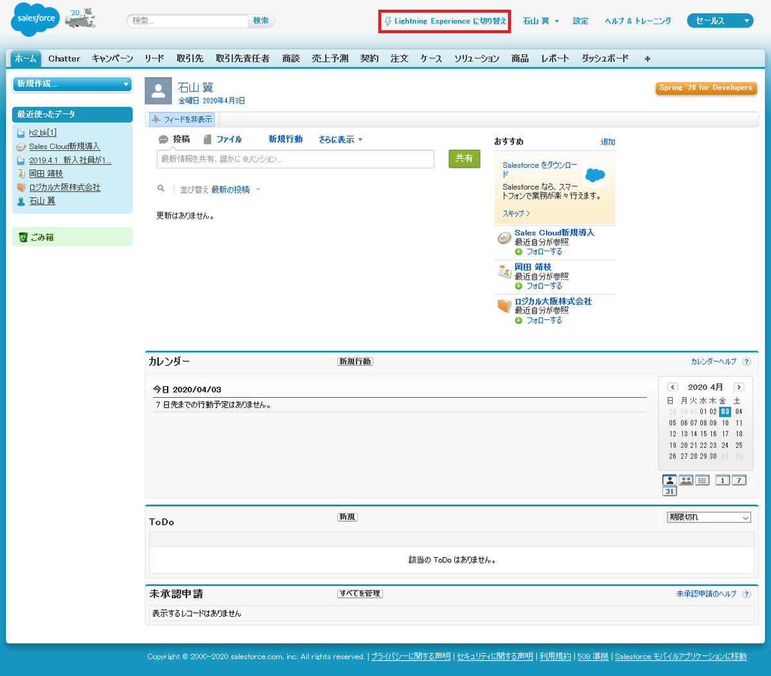Click the 岡田 靖枝 contact card icon
Viewport: 771px width, 676px height.
tap(504, 272)
